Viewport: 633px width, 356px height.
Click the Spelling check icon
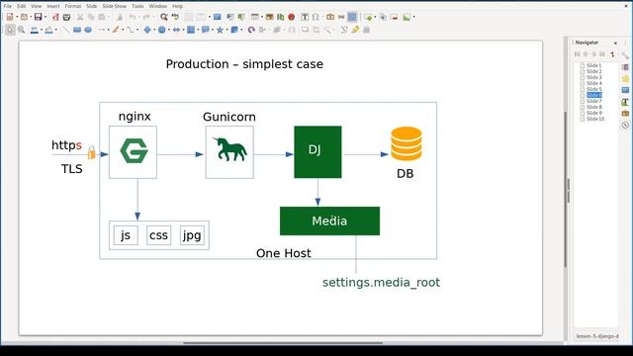pos(175,17)
